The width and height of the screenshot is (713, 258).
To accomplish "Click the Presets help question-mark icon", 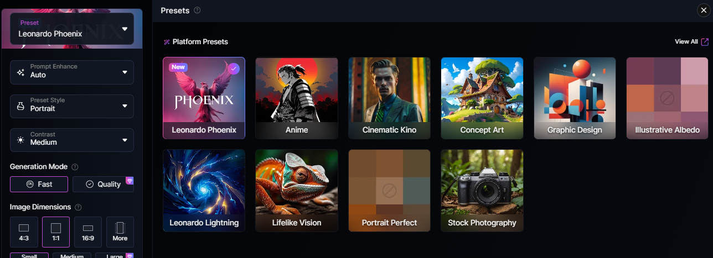I will coord(198,10).
